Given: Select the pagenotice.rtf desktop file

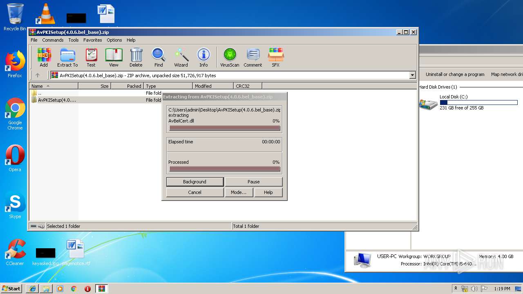Looking at the screenshot, I should (x=76, y=252).
